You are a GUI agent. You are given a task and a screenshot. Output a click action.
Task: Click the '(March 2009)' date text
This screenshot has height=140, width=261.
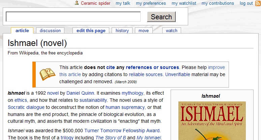pyautogui.click(x=126, y=82)
